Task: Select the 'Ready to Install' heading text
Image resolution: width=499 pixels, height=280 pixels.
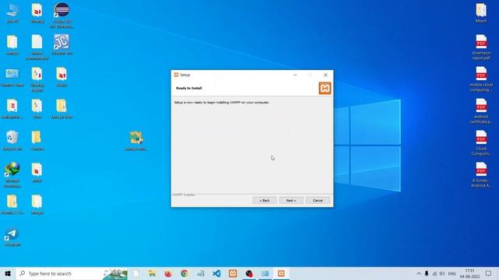Action: [x=189, y=88]
